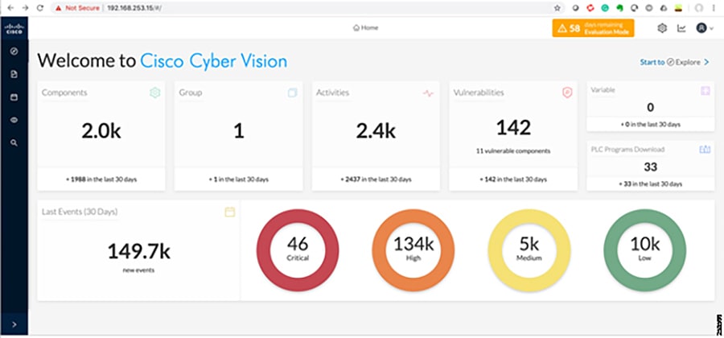
Task: Open Reports document icon in sidebar
Action: point(14,74)
